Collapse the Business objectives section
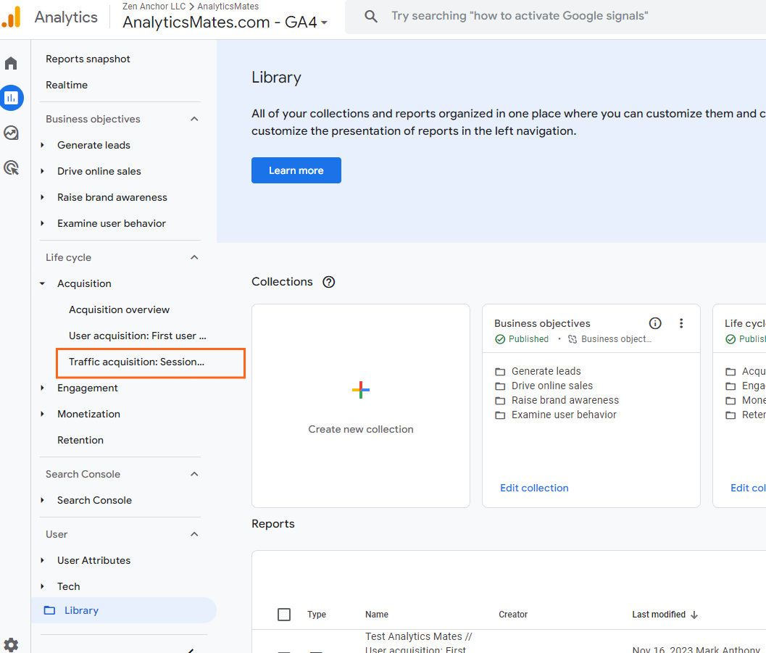This screenshot has width=766, height=653. (194, 119)
